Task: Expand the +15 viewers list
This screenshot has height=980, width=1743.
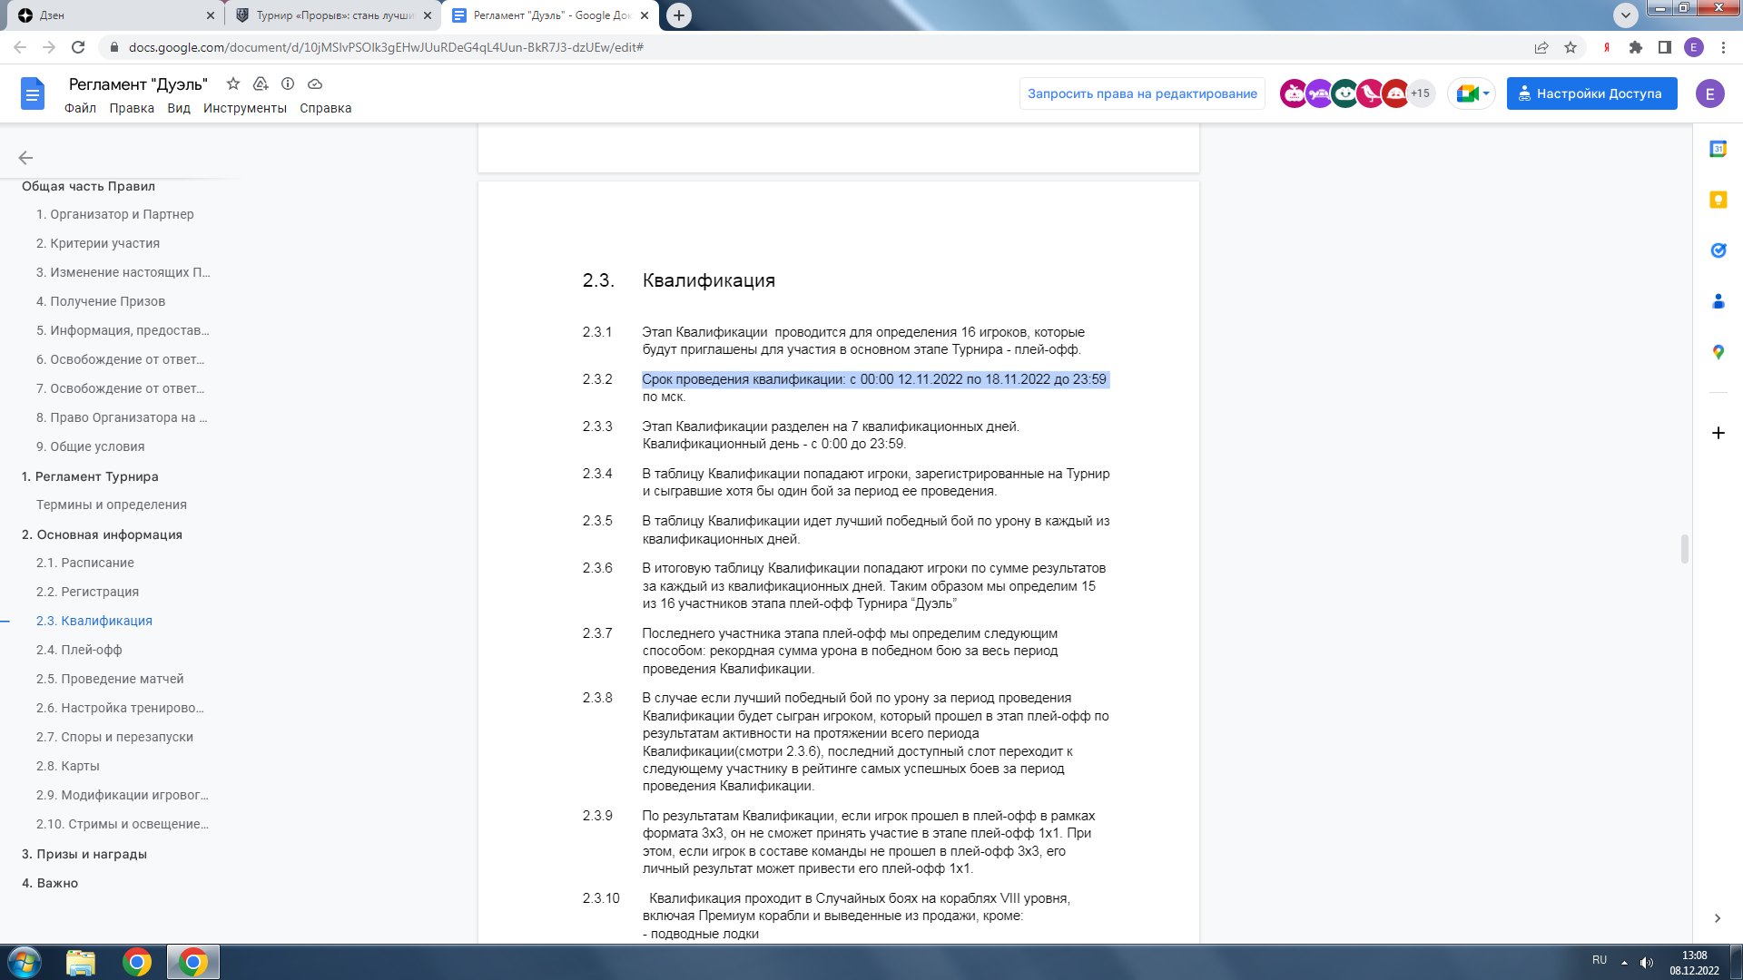Action: tap(1421, 93)
